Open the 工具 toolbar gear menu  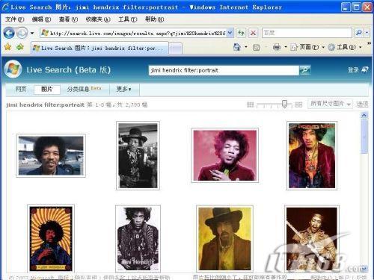click(344, 47)
